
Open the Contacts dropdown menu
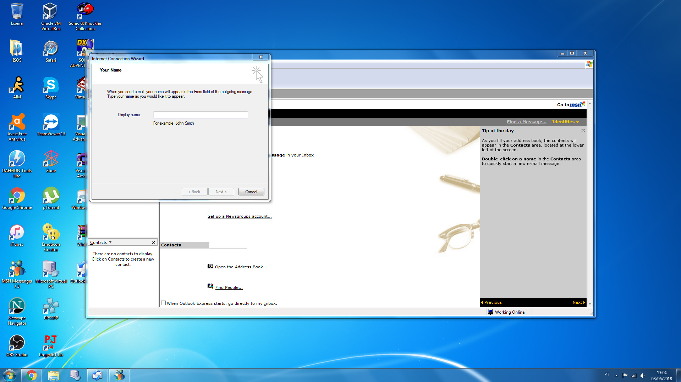tap(101, 243)
